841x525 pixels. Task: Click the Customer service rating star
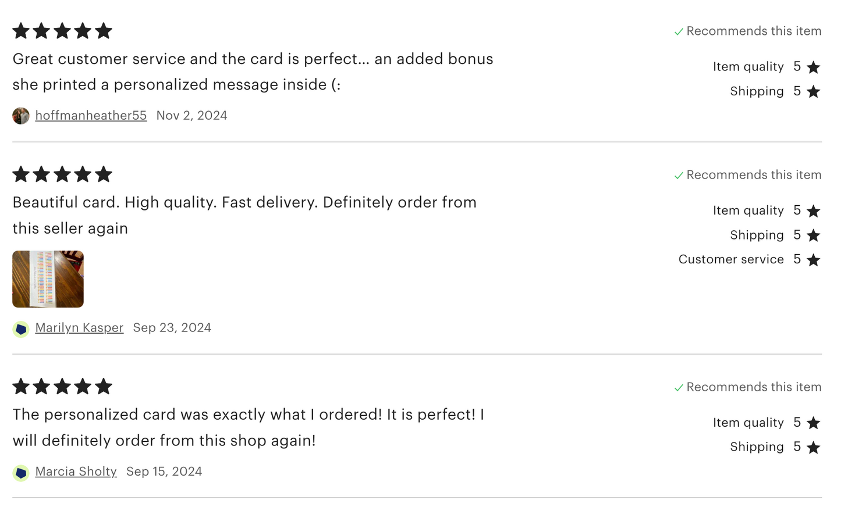814,260
